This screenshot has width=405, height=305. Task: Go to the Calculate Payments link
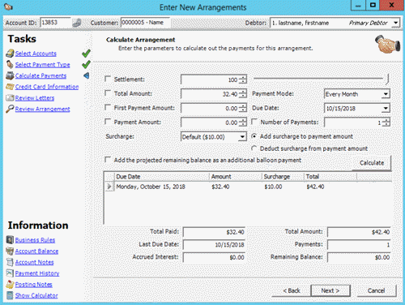click(x=40, y=75)
